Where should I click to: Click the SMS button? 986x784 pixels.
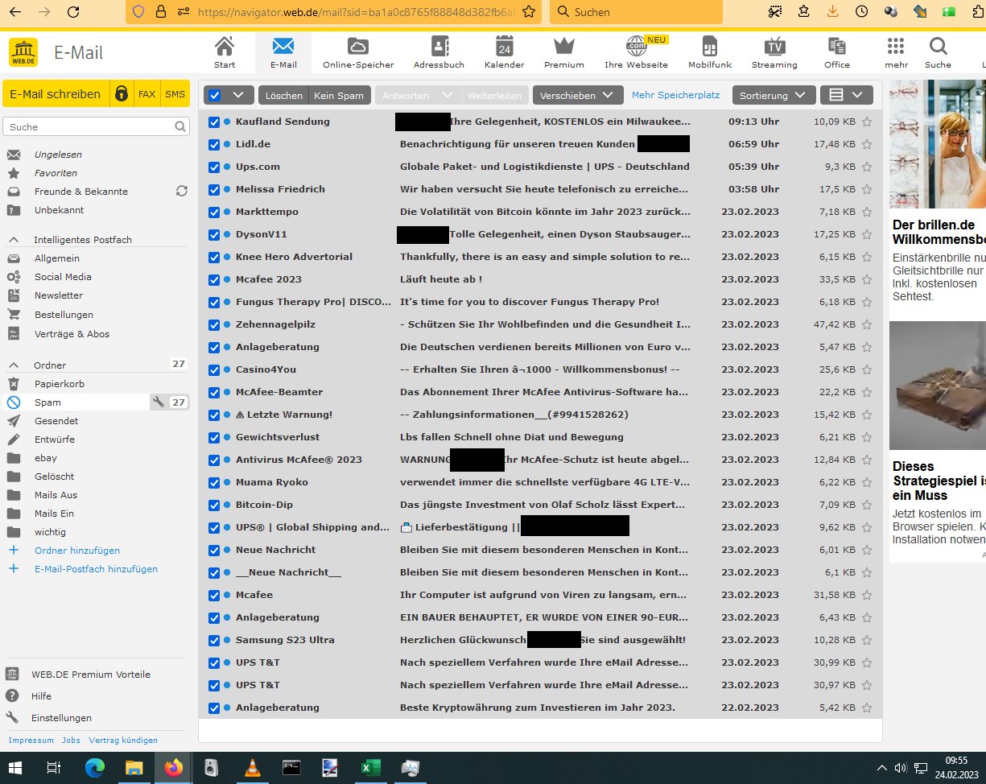tap(175, 94)
